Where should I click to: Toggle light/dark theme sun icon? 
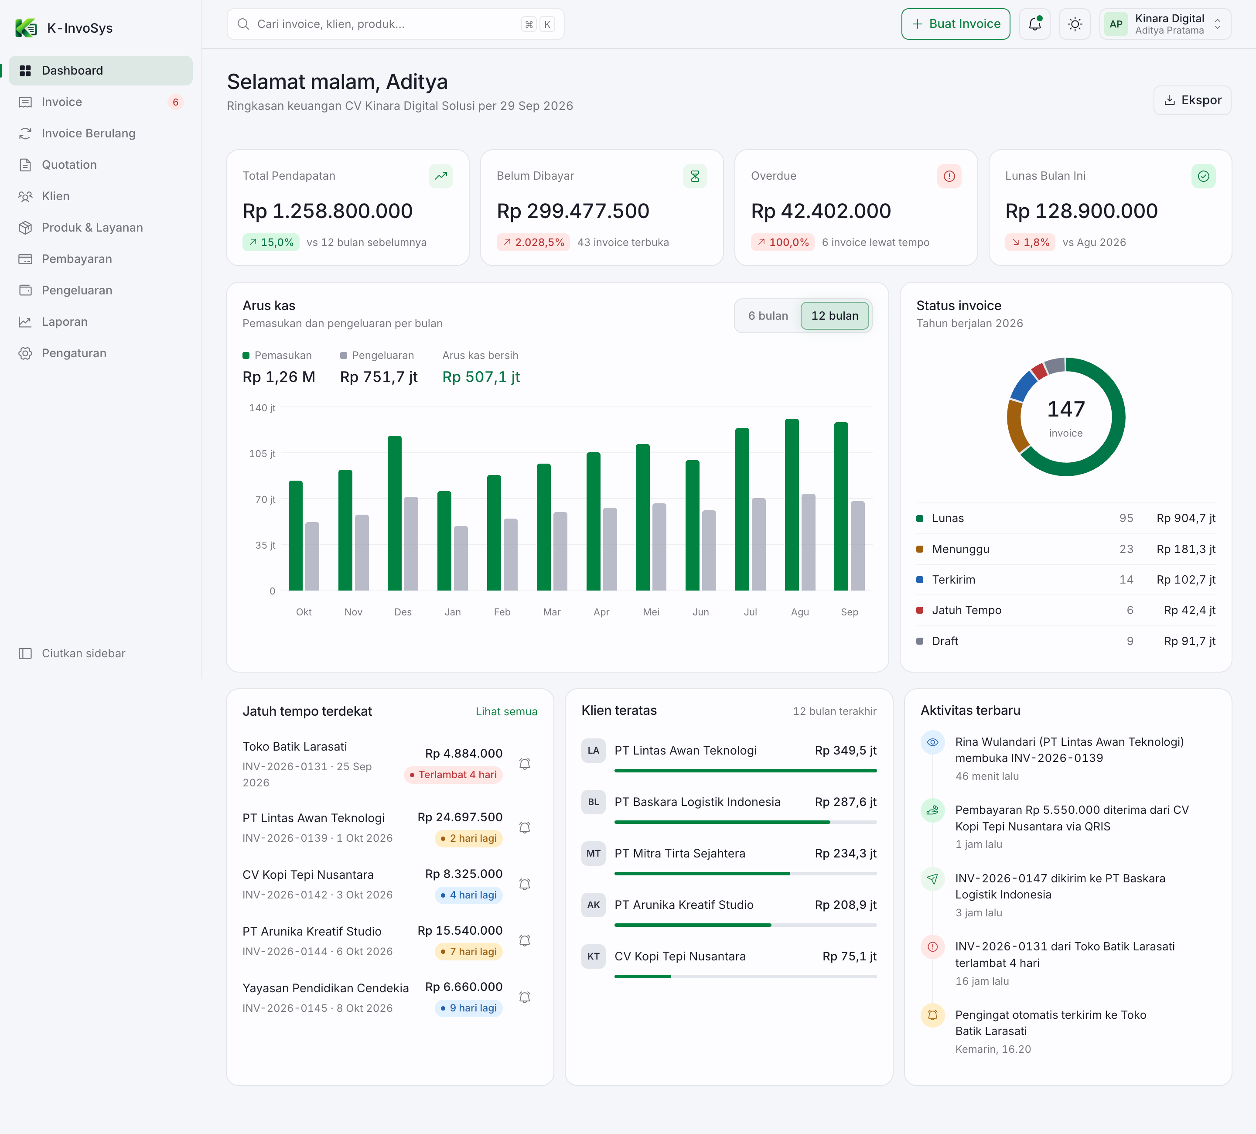(x=1075, y=24)
